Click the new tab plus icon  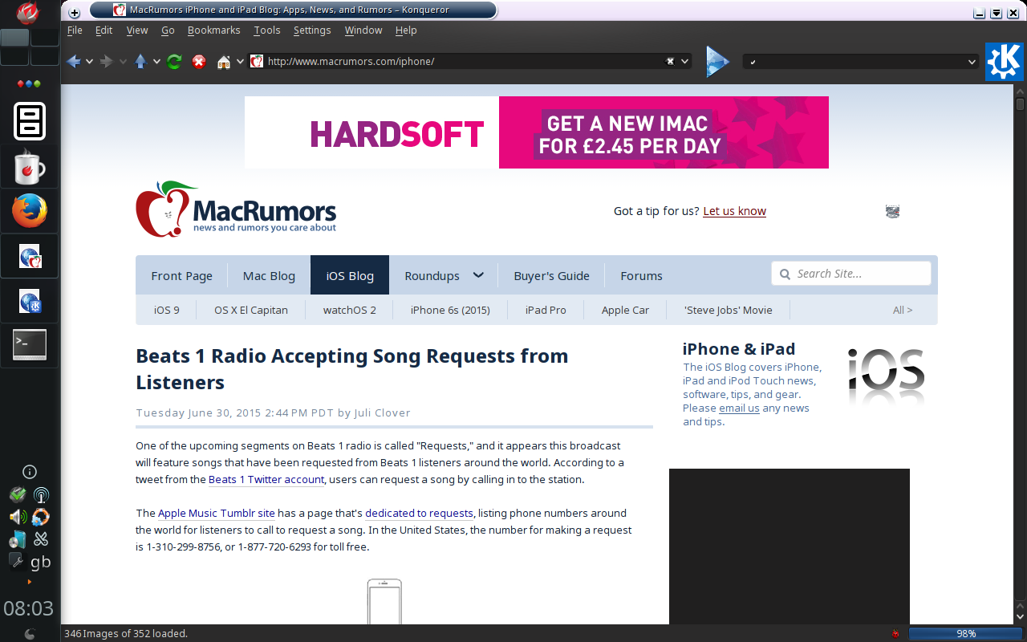coord(75,13)
